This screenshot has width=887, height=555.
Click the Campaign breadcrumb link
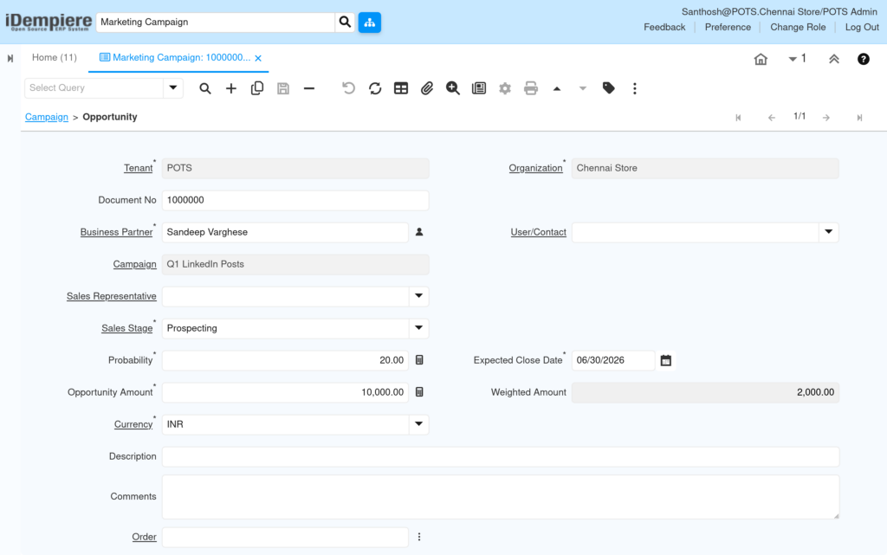click(x=47, y=117)
